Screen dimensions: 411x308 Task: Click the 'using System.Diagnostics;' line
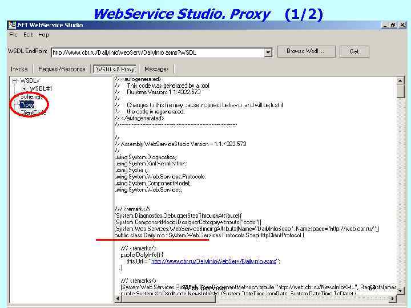coord(146,157)
